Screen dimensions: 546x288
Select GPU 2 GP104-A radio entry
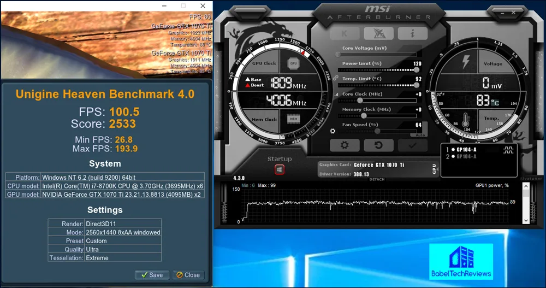(x=461, y=156)
